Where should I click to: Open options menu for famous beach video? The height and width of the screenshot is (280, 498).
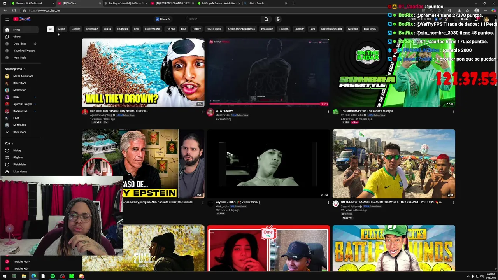pos(454,203)
